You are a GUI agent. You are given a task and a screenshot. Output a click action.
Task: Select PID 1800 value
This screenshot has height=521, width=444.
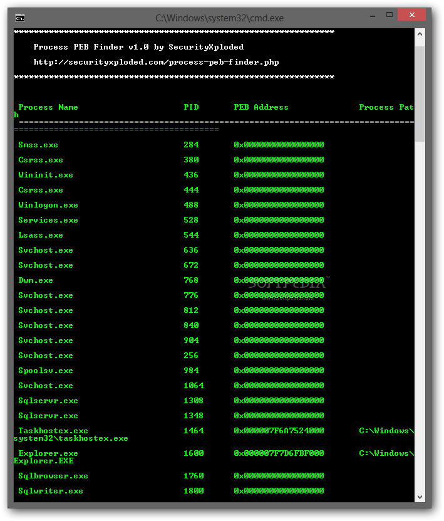(194, 491)
